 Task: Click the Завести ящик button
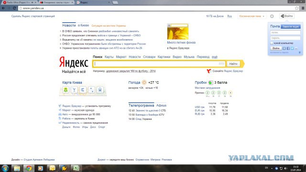coord(291,27)
